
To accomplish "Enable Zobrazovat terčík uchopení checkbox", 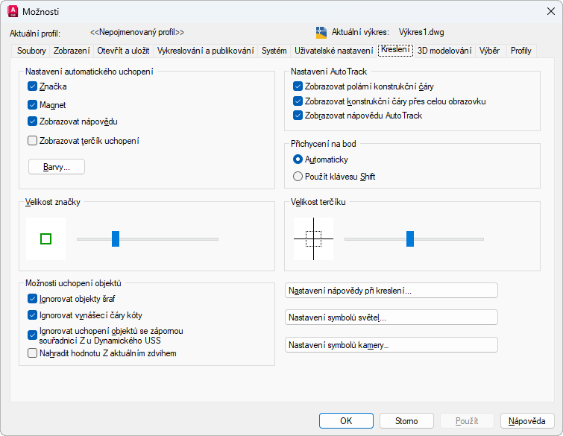I will (32, 140).
